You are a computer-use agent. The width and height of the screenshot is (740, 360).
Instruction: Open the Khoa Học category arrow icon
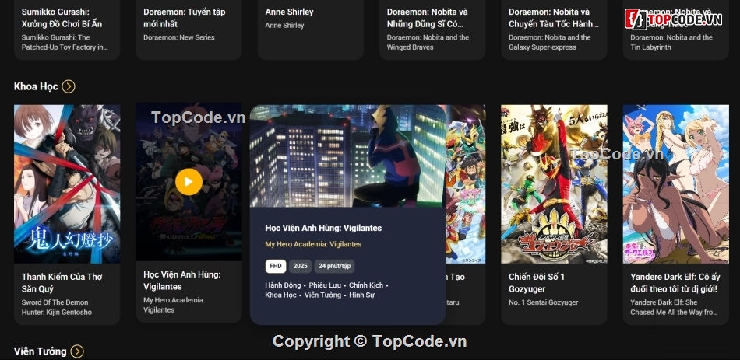point(69,86)
